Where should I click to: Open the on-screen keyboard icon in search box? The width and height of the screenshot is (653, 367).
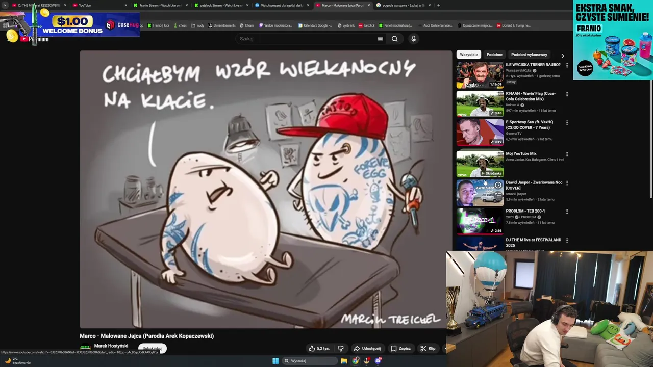click(380, 39)
